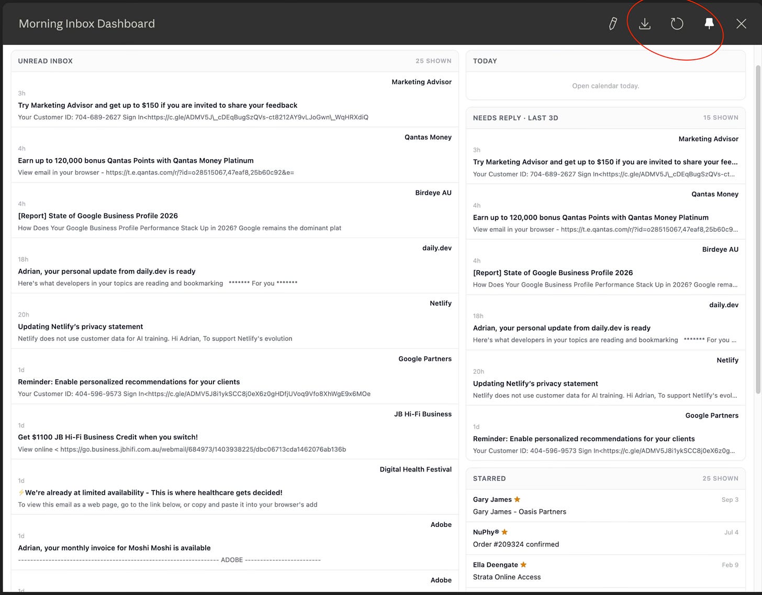Click the 'NEEDS REPLY · LAST 3D' header
The height and width of the screenshot is (595, 762).
coord(516,118)
